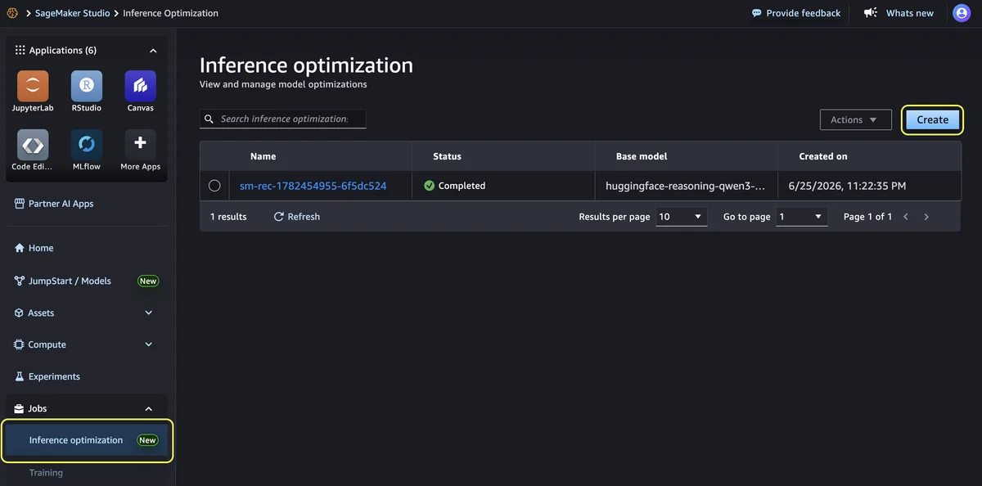Launch the MLflow app icon
Viewport: 982px width, 486px height.
(x=87, y=145)
